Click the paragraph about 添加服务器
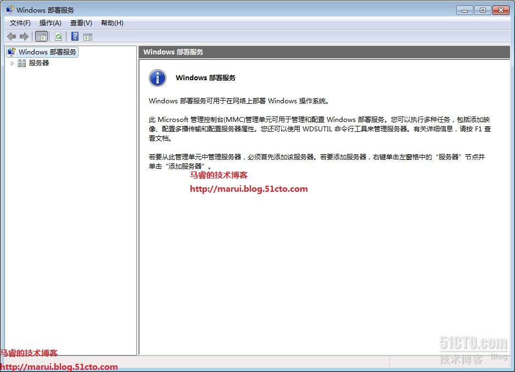The image size is (515, 372). click(317, 162)
